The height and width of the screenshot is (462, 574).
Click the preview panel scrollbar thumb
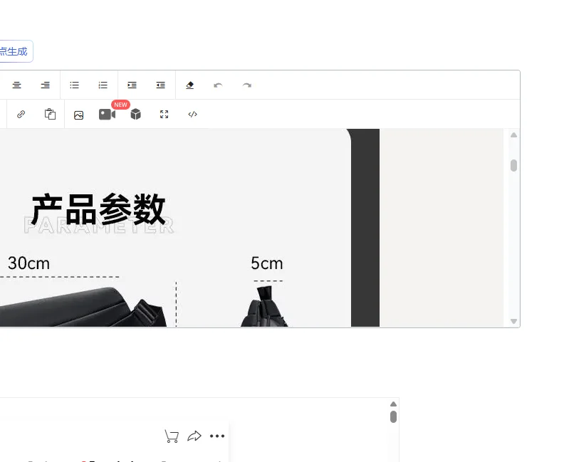pyautogui.click(x=393, y=416)
